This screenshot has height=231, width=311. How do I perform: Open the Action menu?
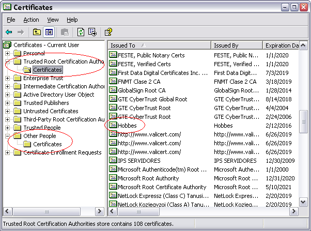31,20
